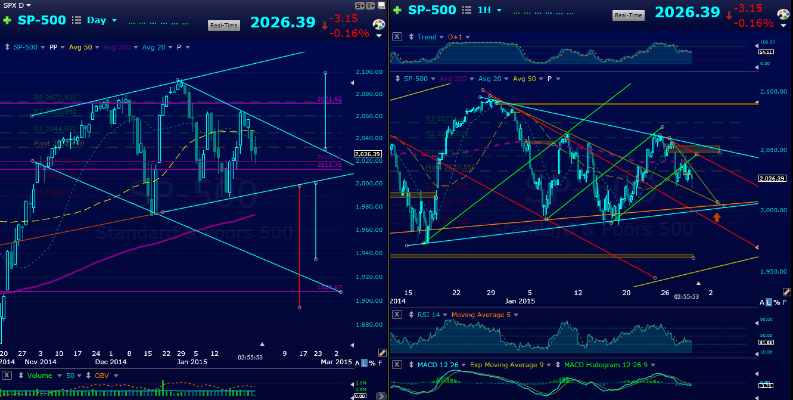
Task: Click the move handle next to Trend
Action: click(x=411, y=37)
